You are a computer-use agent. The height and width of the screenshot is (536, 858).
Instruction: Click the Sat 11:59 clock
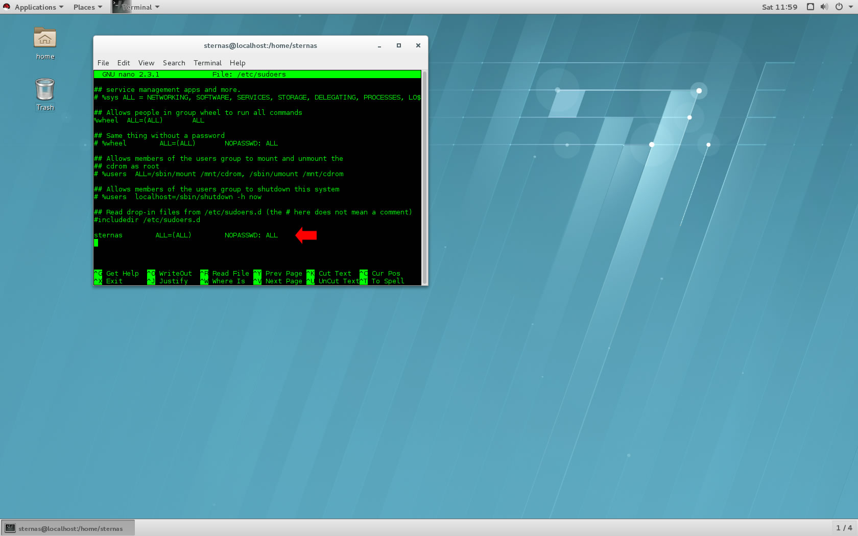coord(779,7)
